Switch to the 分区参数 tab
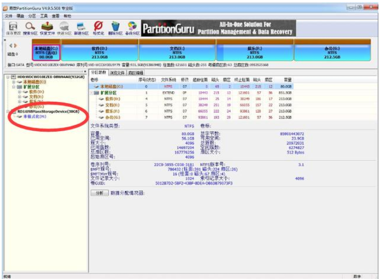The image size is (380, 279). point(98,72)
